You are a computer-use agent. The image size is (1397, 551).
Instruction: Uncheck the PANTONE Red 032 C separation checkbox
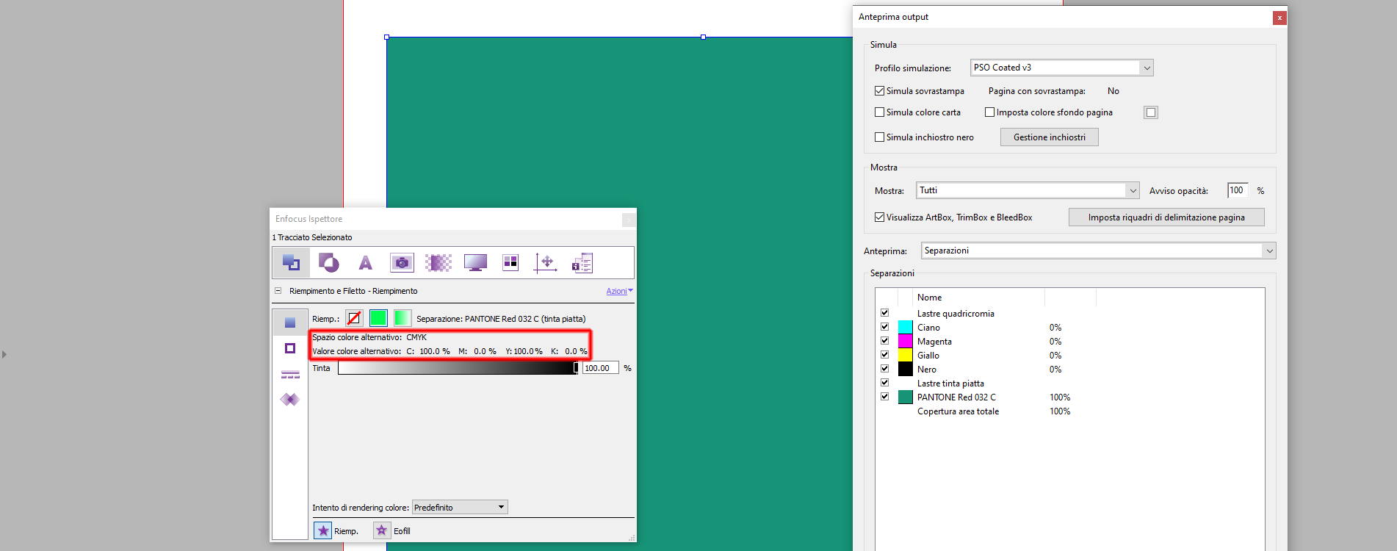coord(884,397)
